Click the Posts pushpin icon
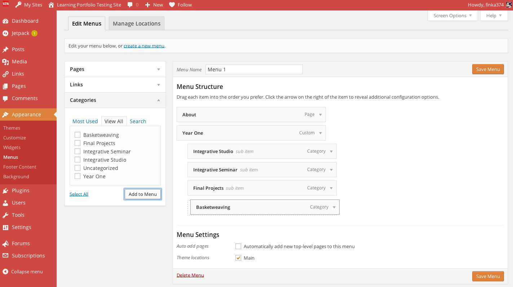The width and height of the screenshot is (513, 287). coord(5,49)
